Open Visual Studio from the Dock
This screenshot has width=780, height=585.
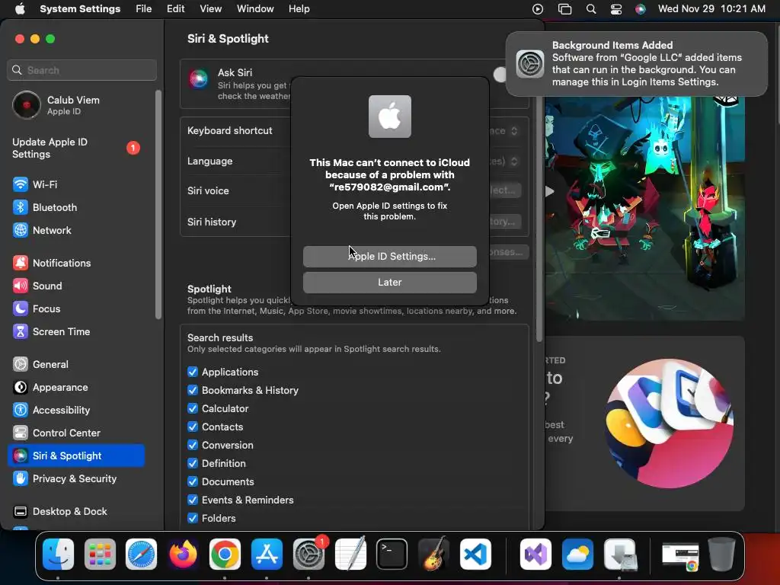tap(535, 555)
